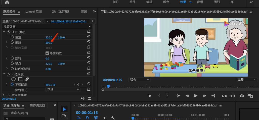The height and width of the screenshot is (120, 259).
Task: Go to next 不透明度 keyframe arrow
Action: (x=82, y=85)
